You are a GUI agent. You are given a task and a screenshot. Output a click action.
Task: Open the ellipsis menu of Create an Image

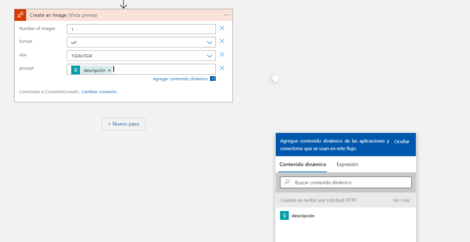(x=227, y=15)
